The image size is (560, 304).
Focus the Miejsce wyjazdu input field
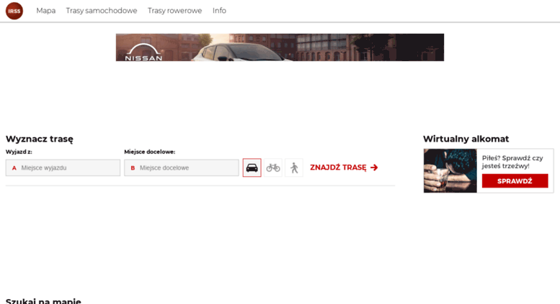tap(63, 167)
